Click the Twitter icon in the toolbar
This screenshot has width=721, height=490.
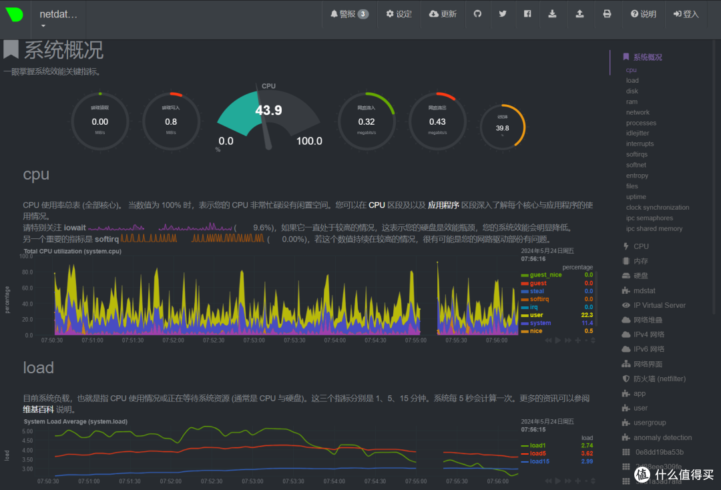coord(503,13)
